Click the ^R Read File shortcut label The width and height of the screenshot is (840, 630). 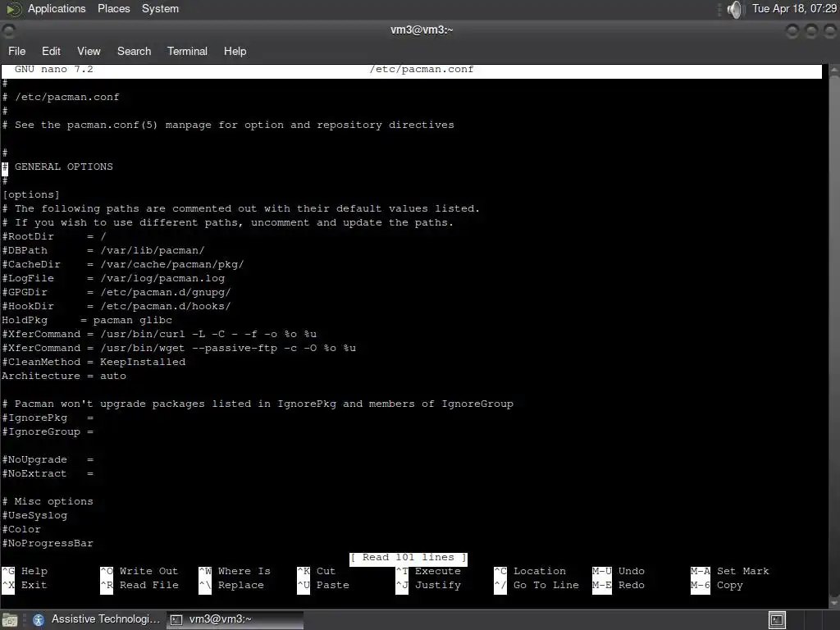139,585
